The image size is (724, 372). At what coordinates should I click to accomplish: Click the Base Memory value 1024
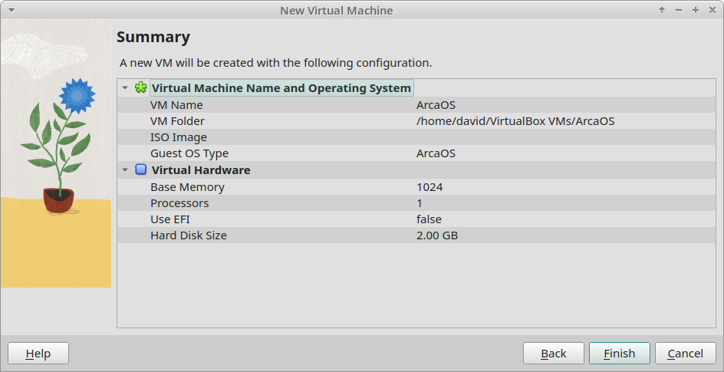(429, 187)
